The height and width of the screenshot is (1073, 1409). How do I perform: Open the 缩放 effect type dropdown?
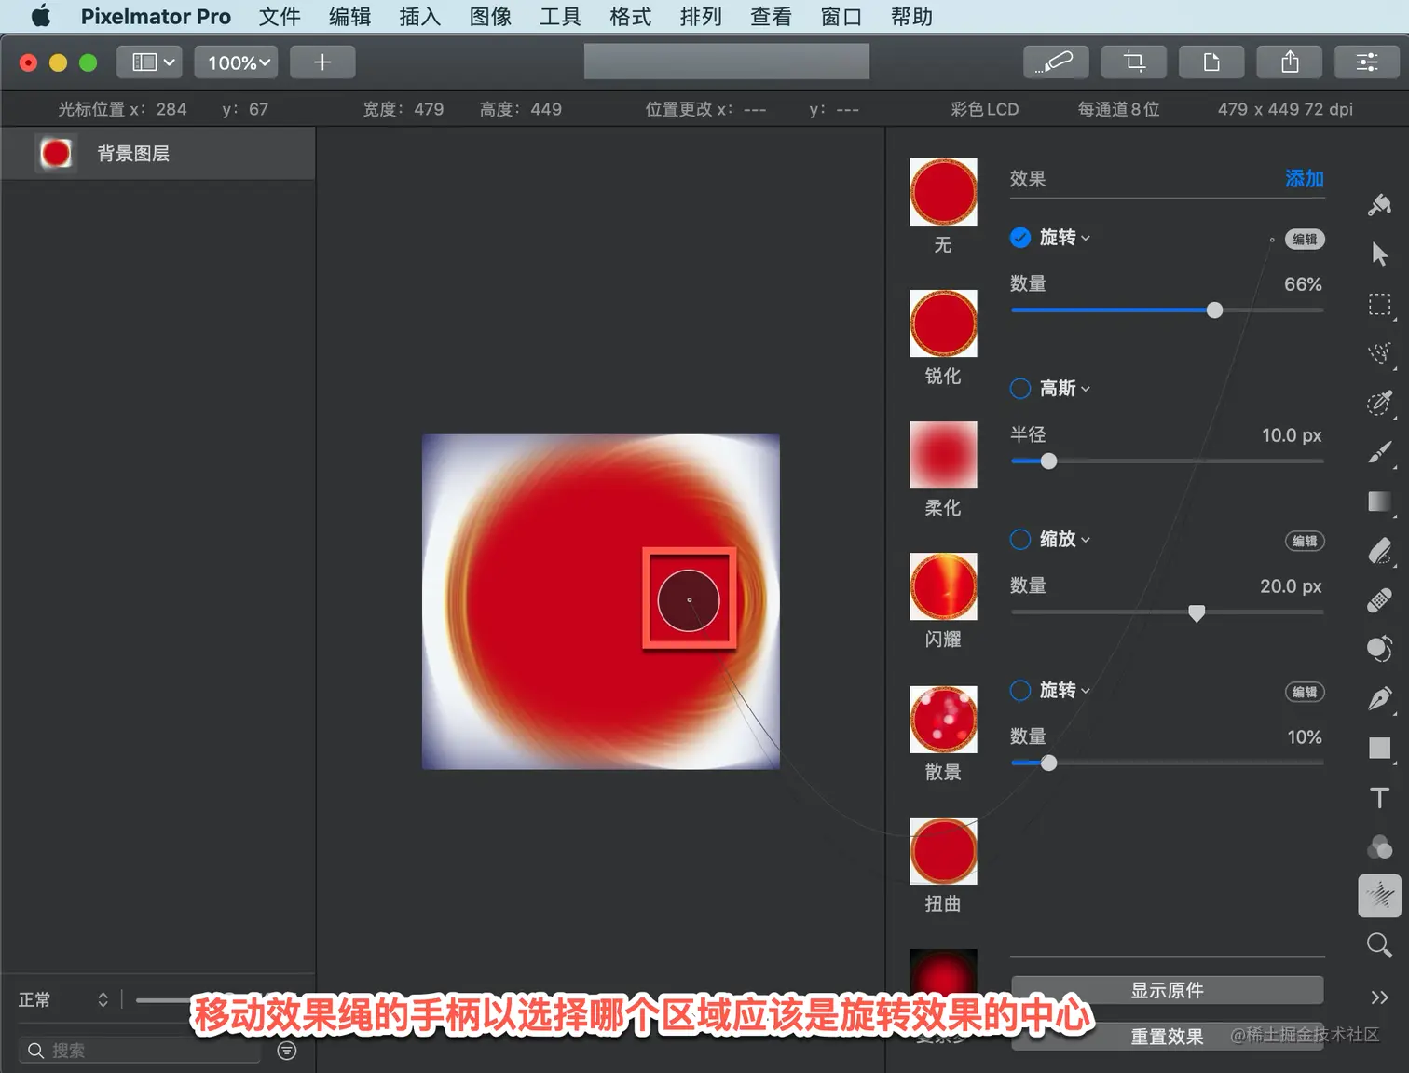tap(1065, 540)
